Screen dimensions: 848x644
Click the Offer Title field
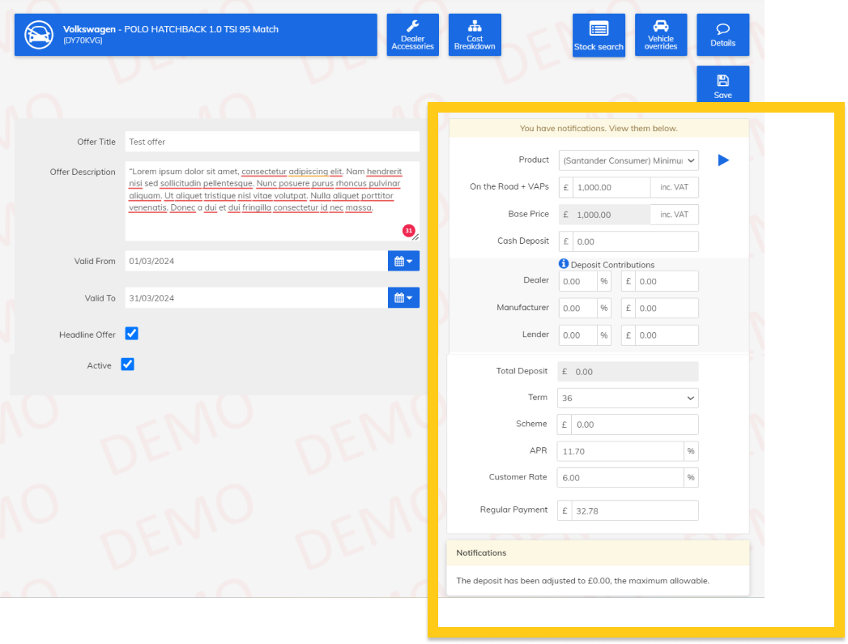(x=272, y=142)
